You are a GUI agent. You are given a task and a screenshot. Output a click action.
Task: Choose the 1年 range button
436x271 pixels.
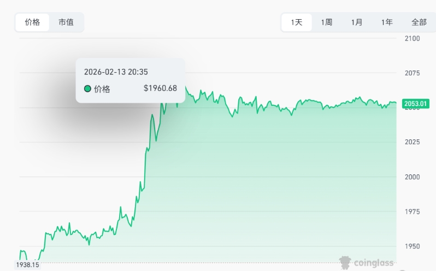(387, 22)
